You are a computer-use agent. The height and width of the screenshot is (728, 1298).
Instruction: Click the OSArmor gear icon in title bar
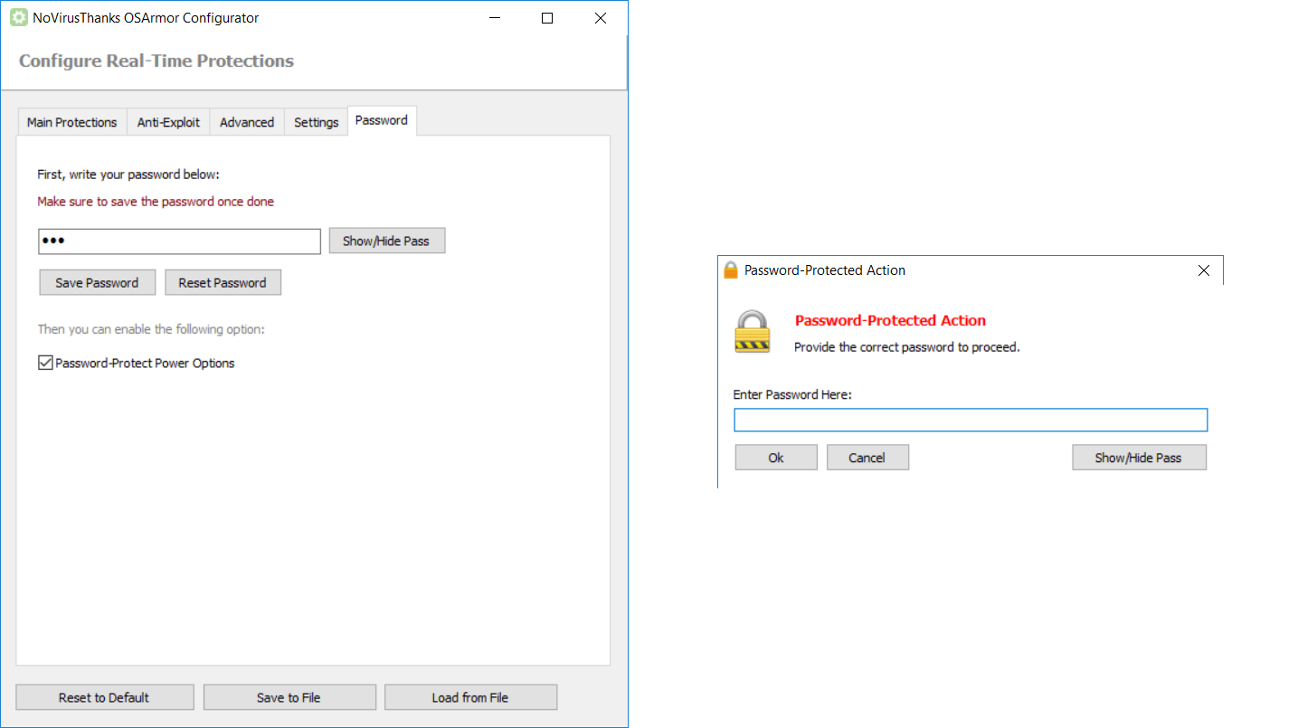click(18, 18)
